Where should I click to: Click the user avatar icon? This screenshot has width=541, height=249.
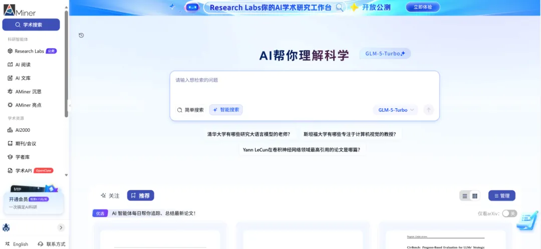[6, 227]
